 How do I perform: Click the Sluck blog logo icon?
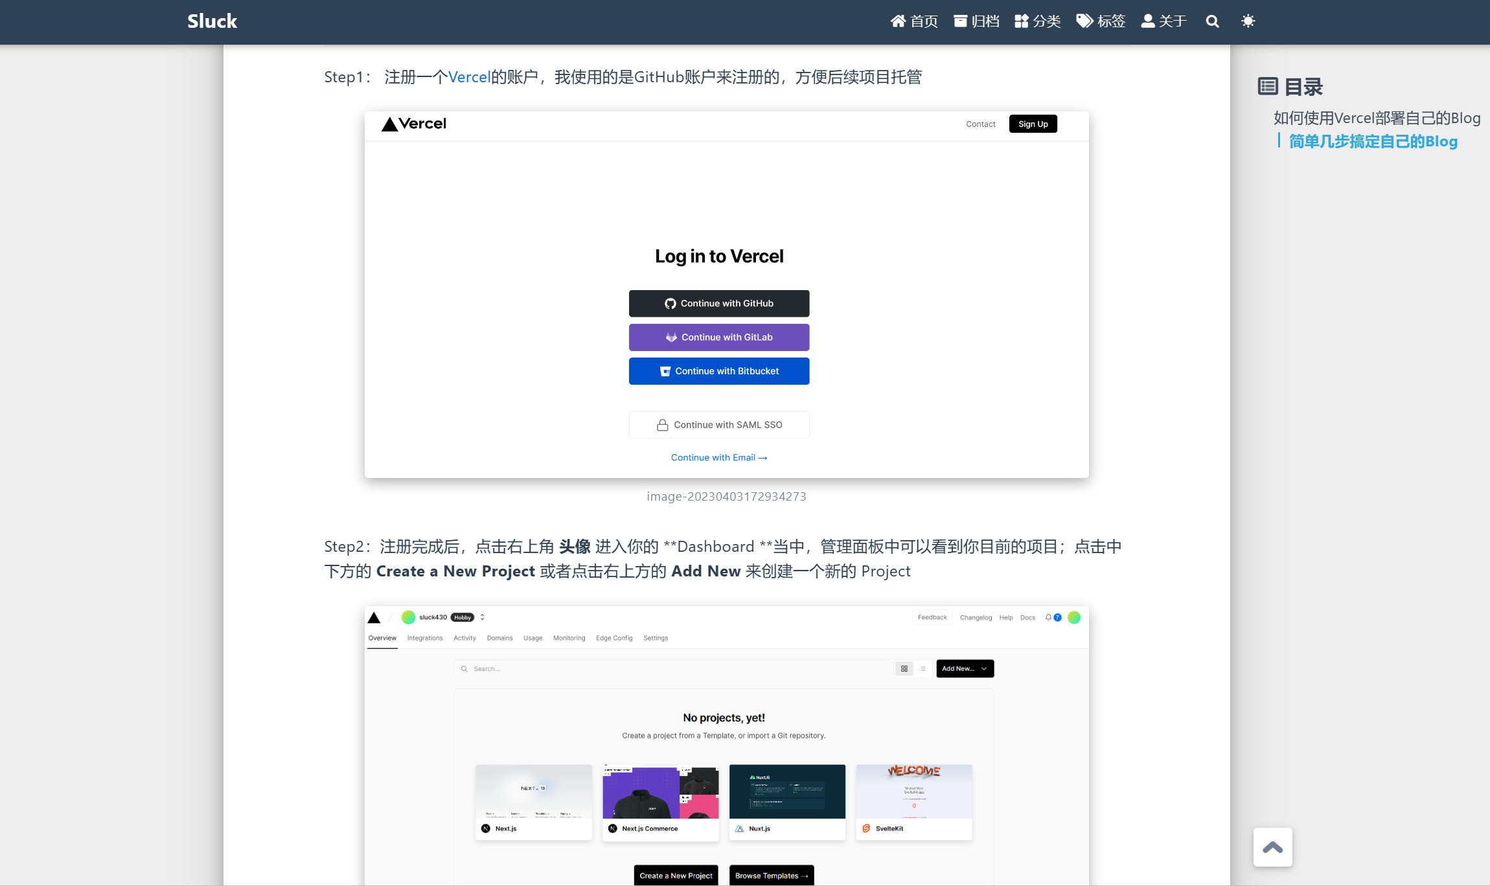point(210,20)
